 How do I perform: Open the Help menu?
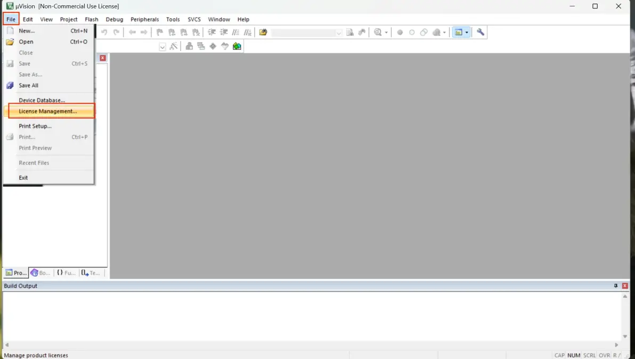pyautogui.click(x=243, y=19)
